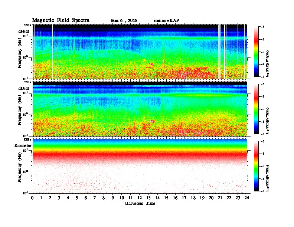Click the "-7" value on the dH/dt color bar
Screen dimensions: 294x227
(263, 52)
